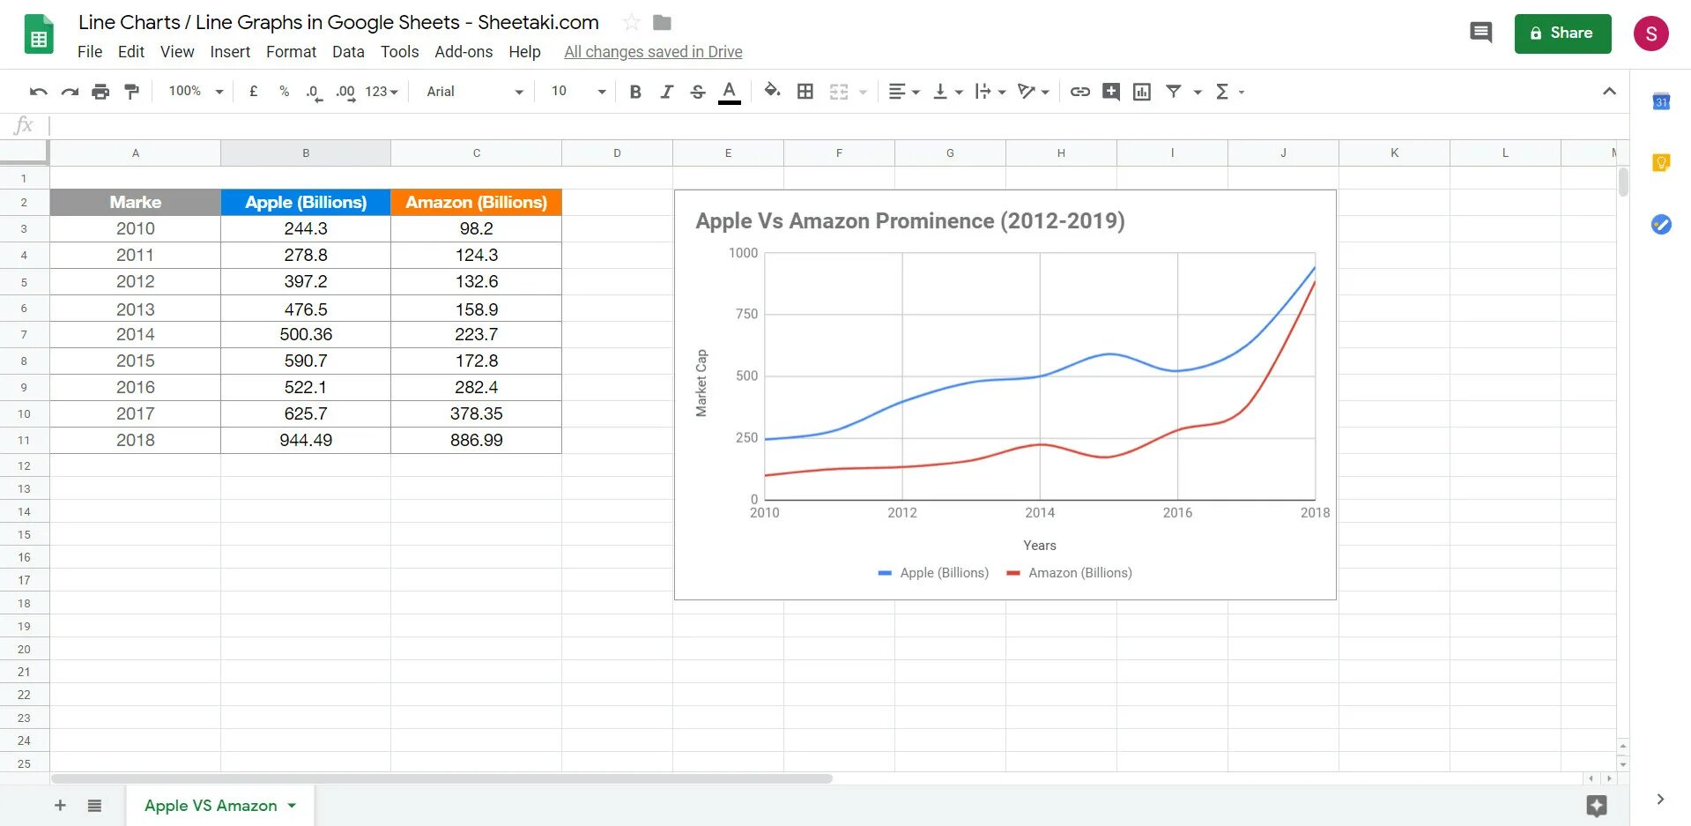Click the green Share button
Image resolution: width=1691 pixels, height=826 pixels.
coord(1562,33)
